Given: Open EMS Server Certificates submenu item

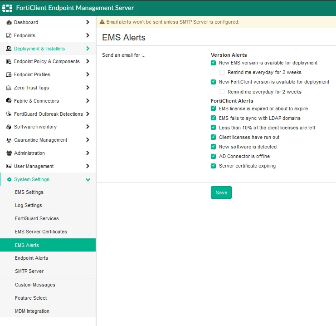Looking at the screenshot, I should tap(48, 232).
